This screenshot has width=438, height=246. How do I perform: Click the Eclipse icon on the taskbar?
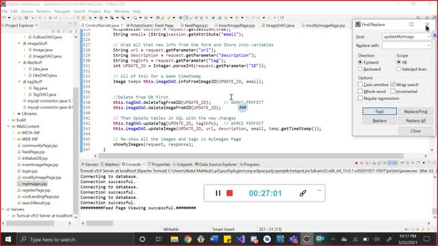click(x=307, y=239)
